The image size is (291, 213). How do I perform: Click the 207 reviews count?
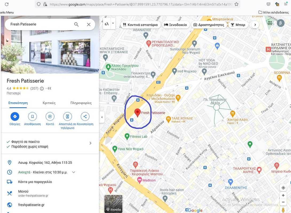[x=34, y=89]
